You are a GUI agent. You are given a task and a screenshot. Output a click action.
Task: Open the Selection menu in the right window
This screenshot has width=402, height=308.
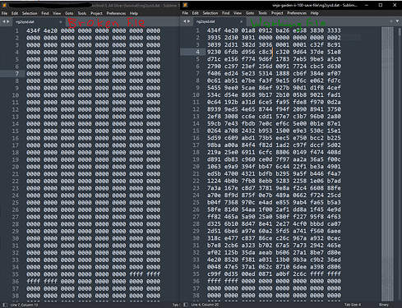point(210,13)
